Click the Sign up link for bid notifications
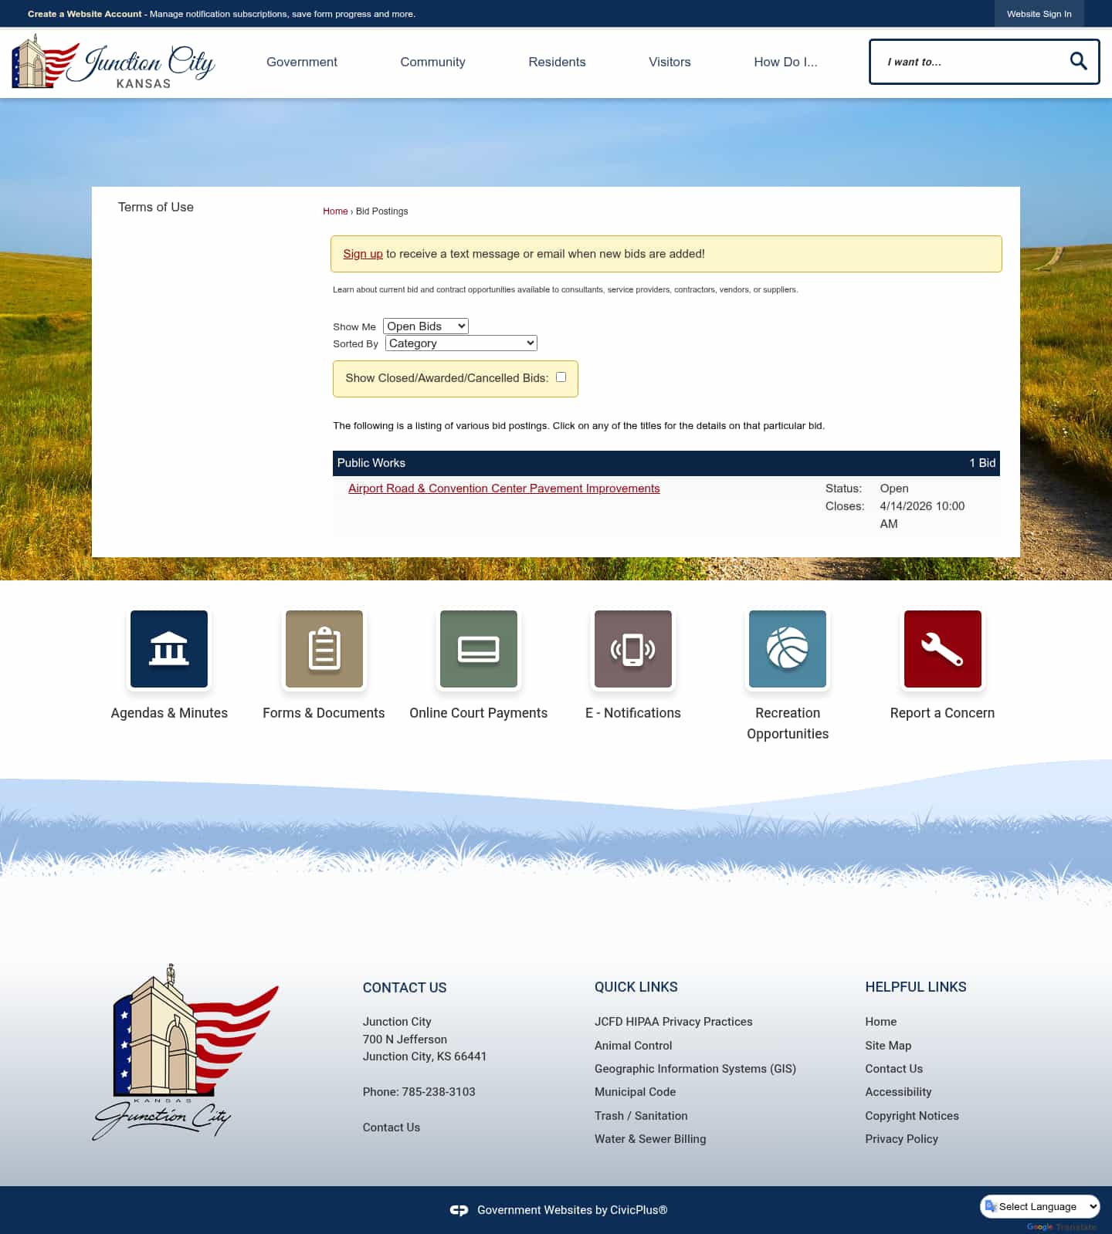This screenshot has width=1112, height=1234. pos(363,254)
